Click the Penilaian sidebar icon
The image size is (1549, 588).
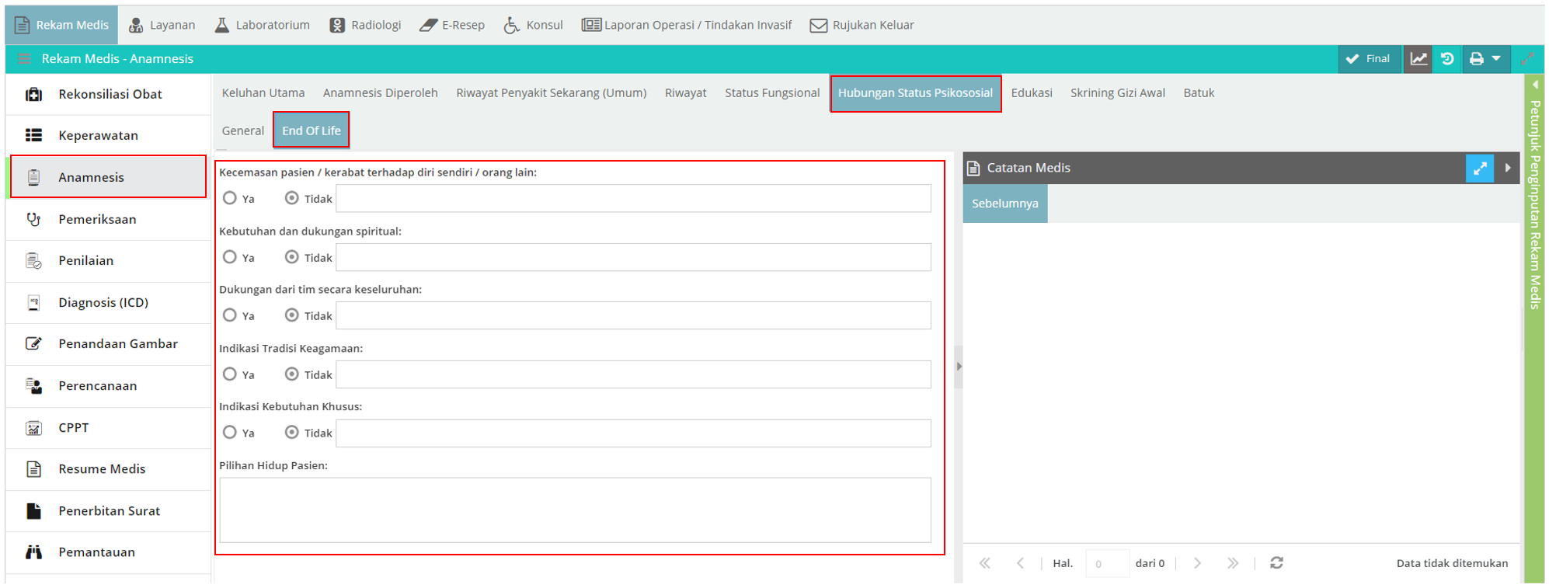pos(33,260)
